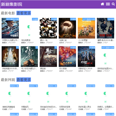Open the 你是我的答案 drama title
Viewport: 116px width, 116px height.
(x=65, y=107)
